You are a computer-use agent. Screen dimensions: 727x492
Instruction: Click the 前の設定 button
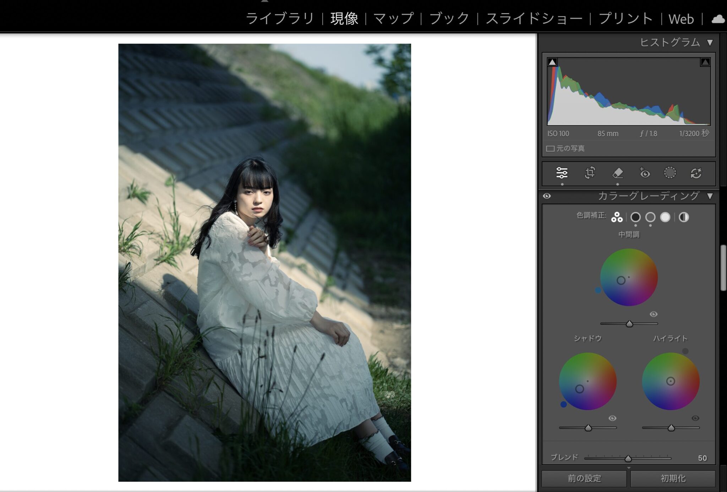[584, 479]
